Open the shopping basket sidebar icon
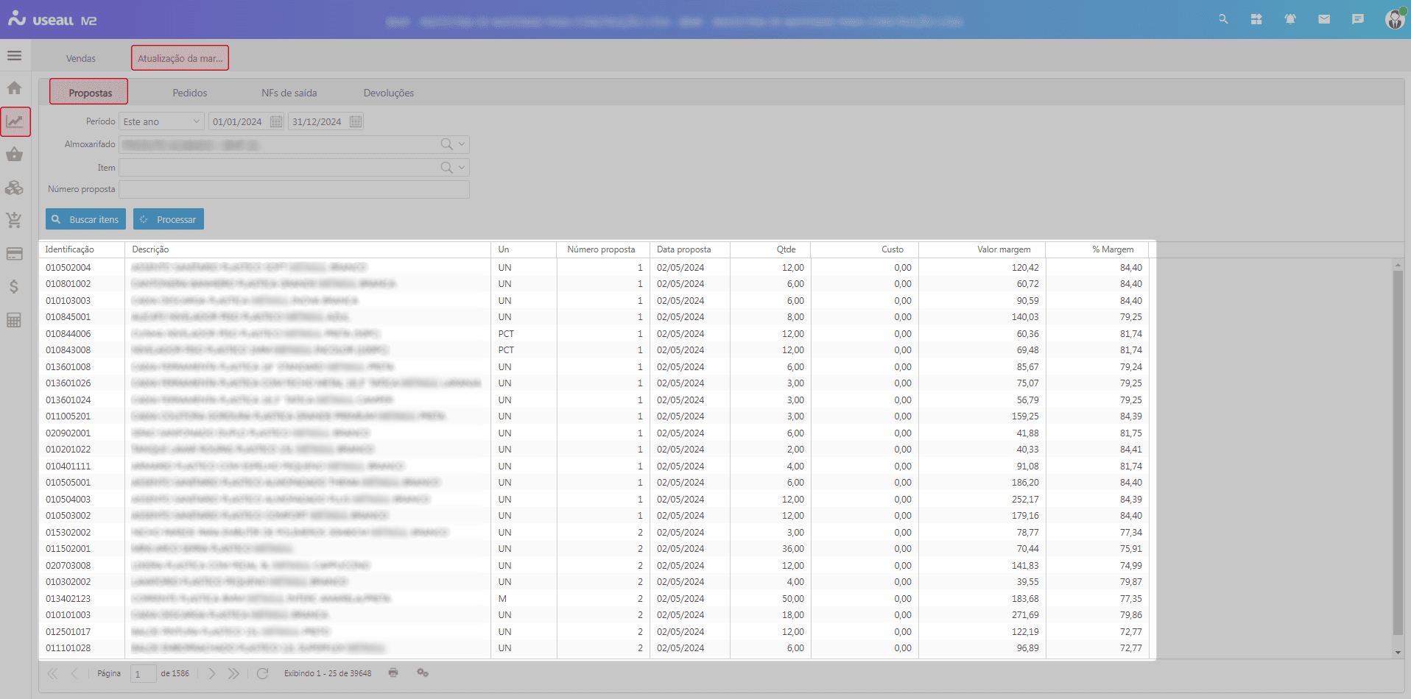The width and height of the screenshot is (1411, 699). [14, 155]
